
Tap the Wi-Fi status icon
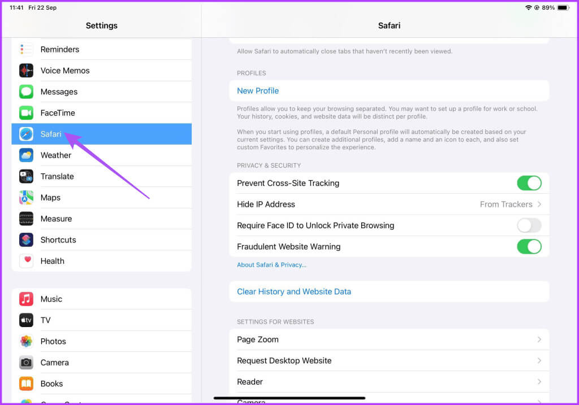click(529, 7)
